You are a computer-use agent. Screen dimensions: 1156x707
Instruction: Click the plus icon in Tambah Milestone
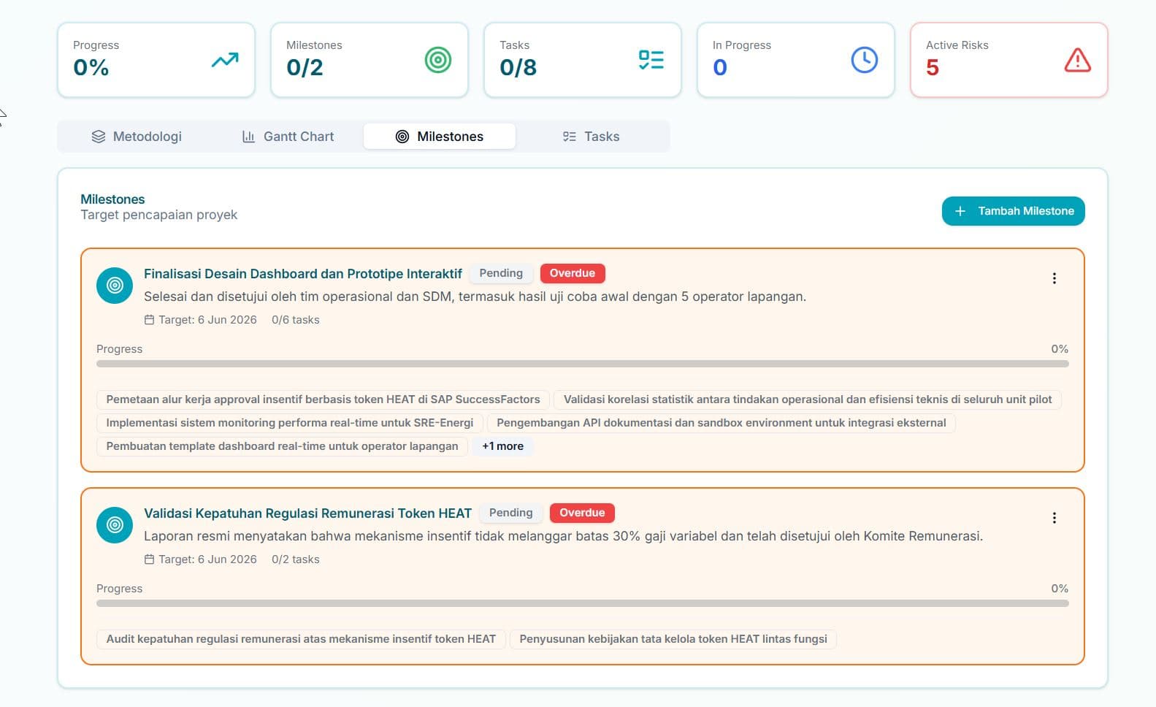tap(960, 211)
